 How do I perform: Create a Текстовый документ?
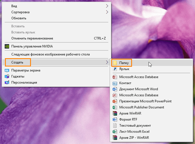tap(151, 126)
